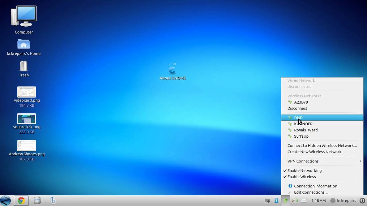Viewport: 367px width, 206px height.
Task: Open the volume speaker tray icon
Action: (294, 201)
